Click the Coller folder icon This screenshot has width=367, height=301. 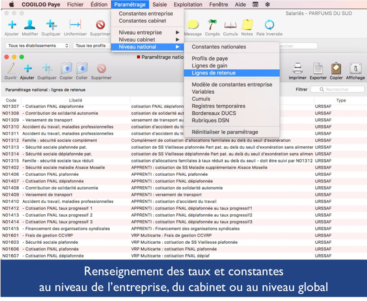(x=82, y=68)
